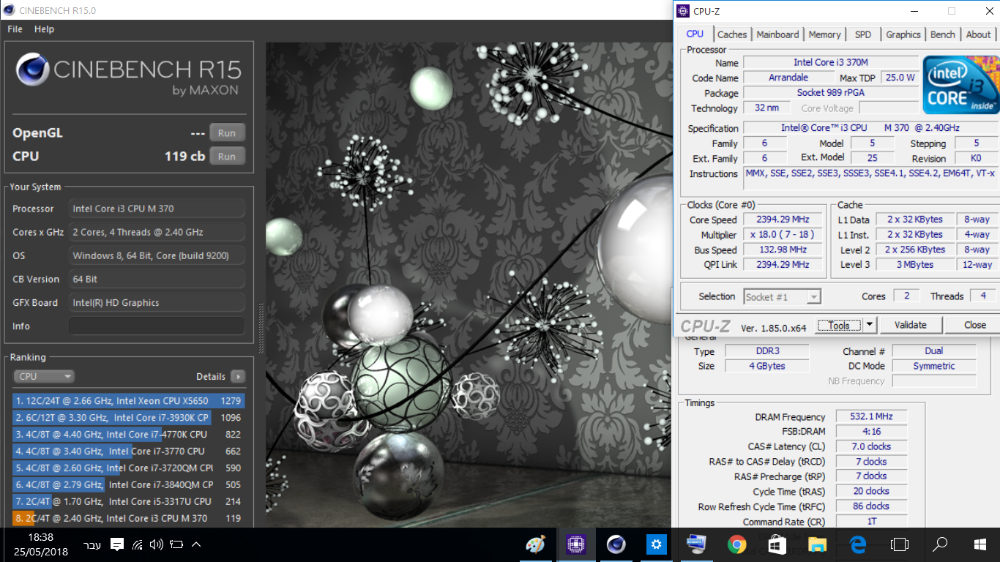Click the Validate button in CPU-Z
The height and width of the screenshot is (562, 1000).
(x=911, y=325)
